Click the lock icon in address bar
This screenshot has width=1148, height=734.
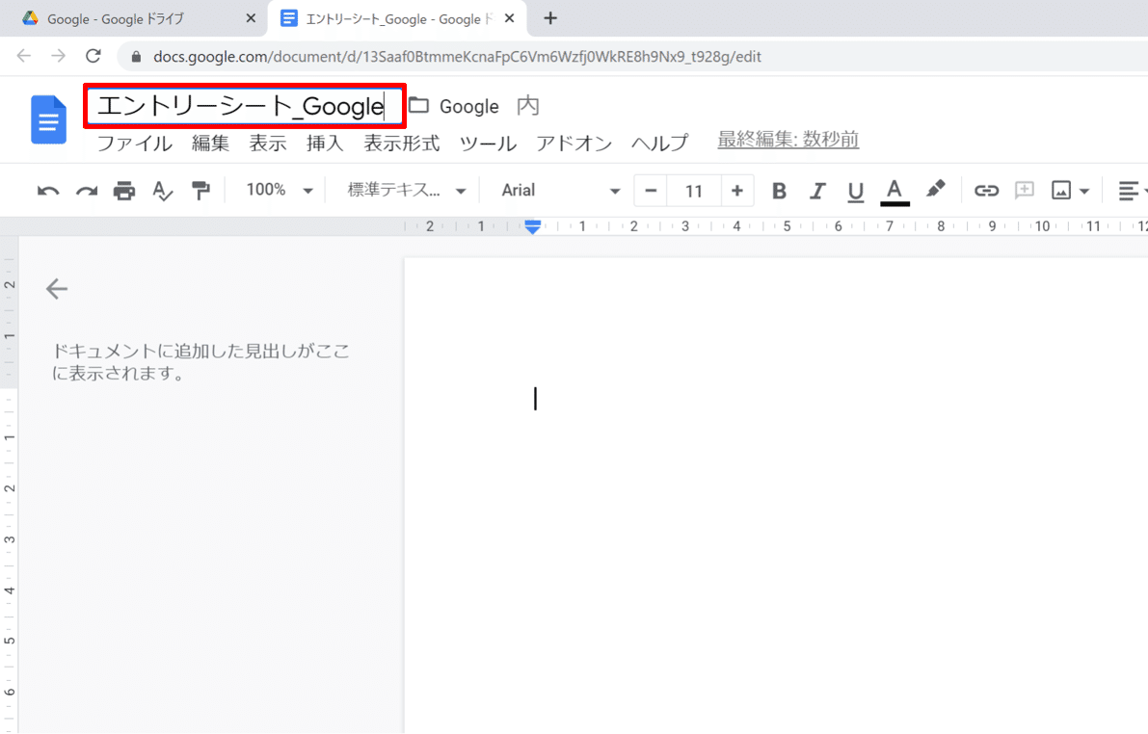click(x=136, y=57)
